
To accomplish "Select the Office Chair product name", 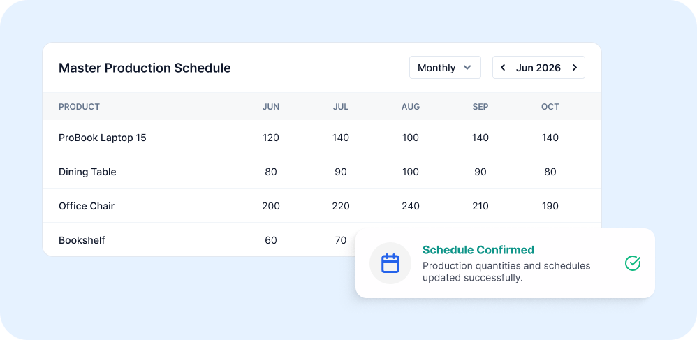I will coord(87,206).
